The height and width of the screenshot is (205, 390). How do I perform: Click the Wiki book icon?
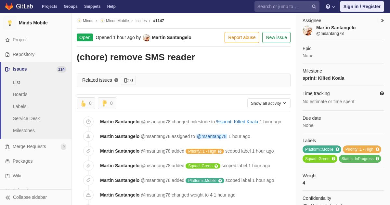7,176
